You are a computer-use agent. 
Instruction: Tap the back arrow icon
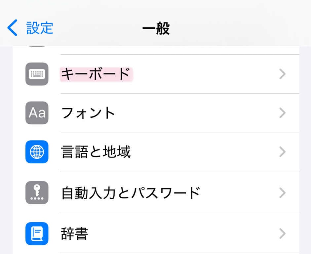coord(12,28)
